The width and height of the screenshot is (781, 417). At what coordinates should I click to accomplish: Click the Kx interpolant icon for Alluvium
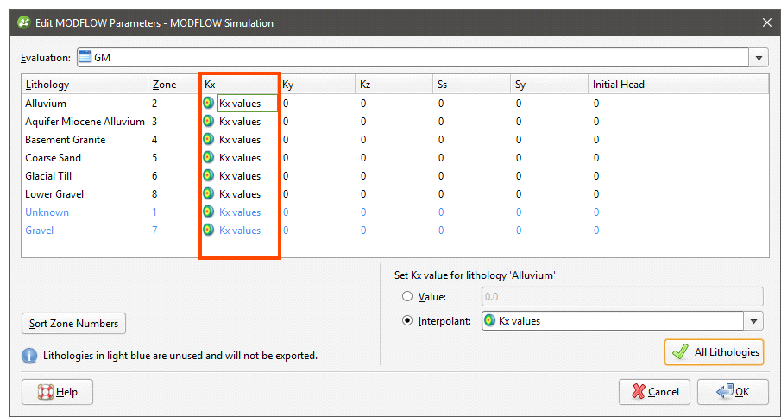click(209, 103)
